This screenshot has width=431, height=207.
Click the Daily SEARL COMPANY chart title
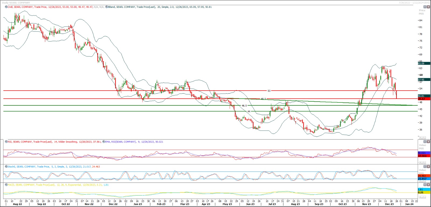[x=16, y=3]
